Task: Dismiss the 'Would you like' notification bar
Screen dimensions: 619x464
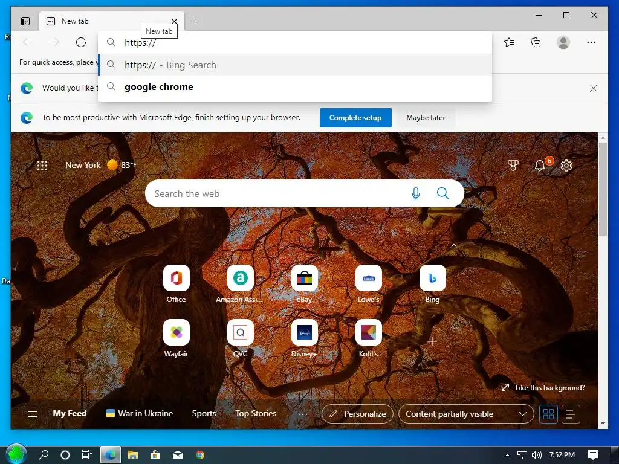Action: (594, 88)
